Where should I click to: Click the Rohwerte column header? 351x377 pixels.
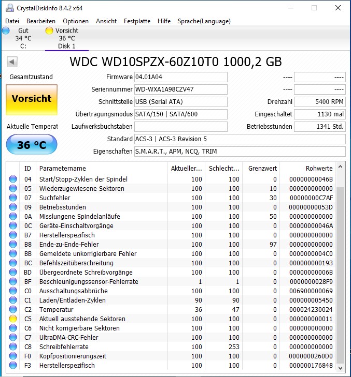point(307,168)
